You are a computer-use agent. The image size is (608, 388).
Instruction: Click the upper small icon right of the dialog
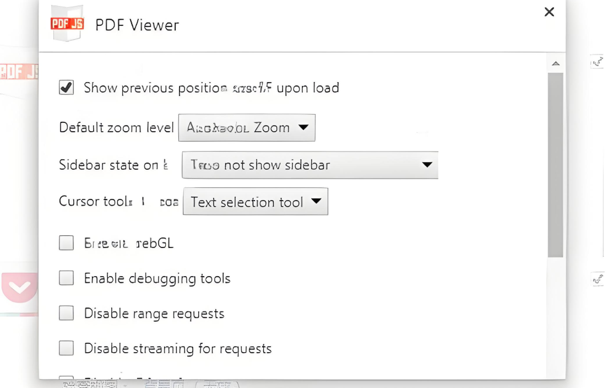coord(598,62)
